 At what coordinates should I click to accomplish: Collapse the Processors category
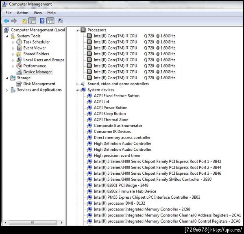click(77, 30)
